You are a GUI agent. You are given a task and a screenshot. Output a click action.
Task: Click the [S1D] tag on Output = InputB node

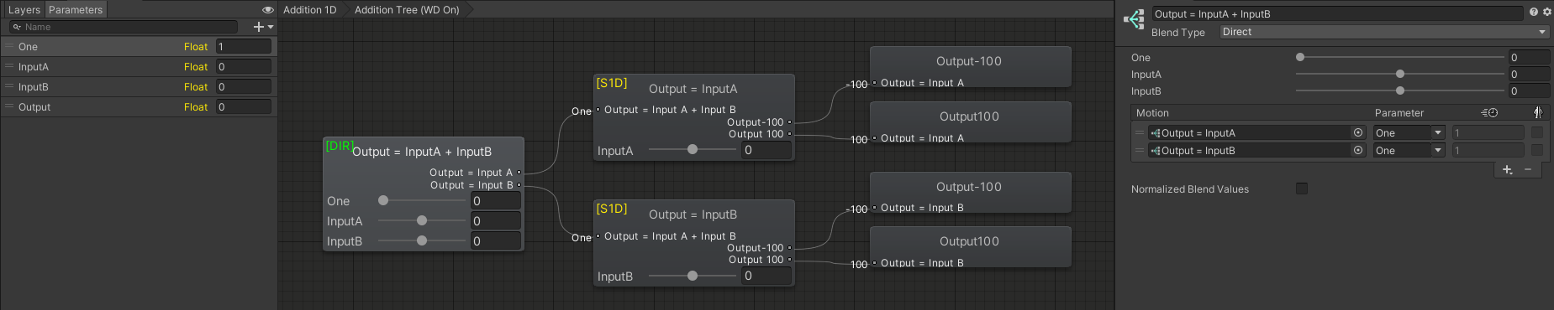click(612, 209)
